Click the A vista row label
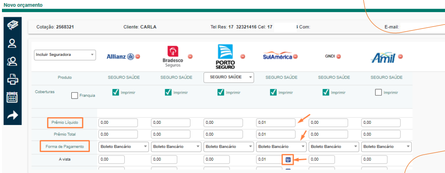 (65, 159)
